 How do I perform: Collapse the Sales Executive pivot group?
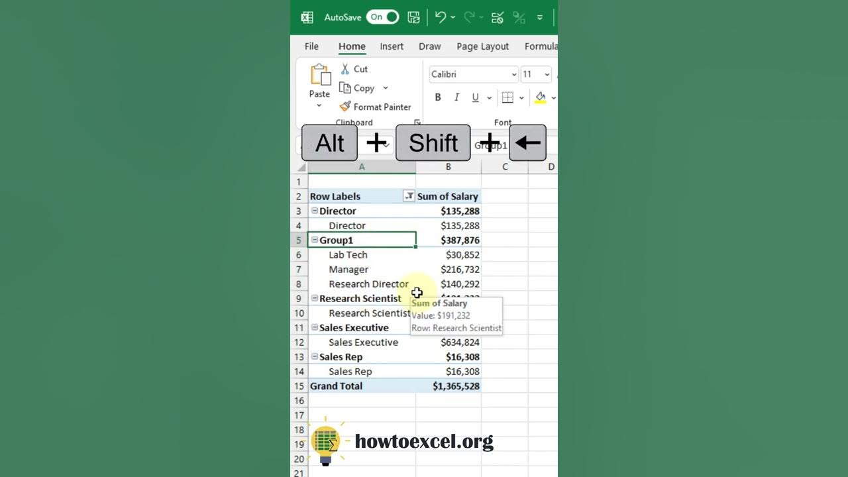(315, 327)
